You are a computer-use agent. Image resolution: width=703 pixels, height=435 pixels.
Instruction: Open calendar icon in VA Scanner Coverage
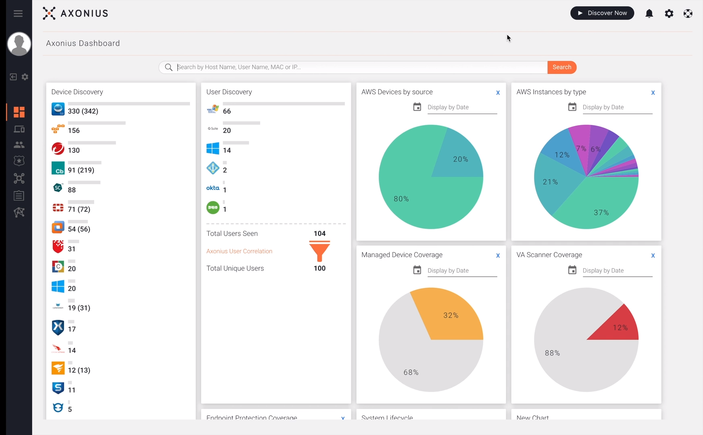click(x=572, y=270)
